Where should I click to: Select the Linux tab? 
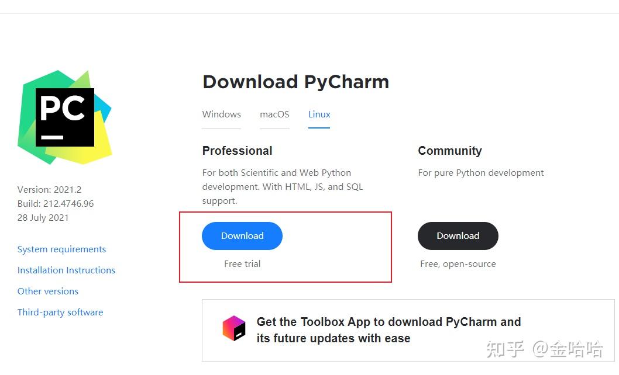pos(319,114)
